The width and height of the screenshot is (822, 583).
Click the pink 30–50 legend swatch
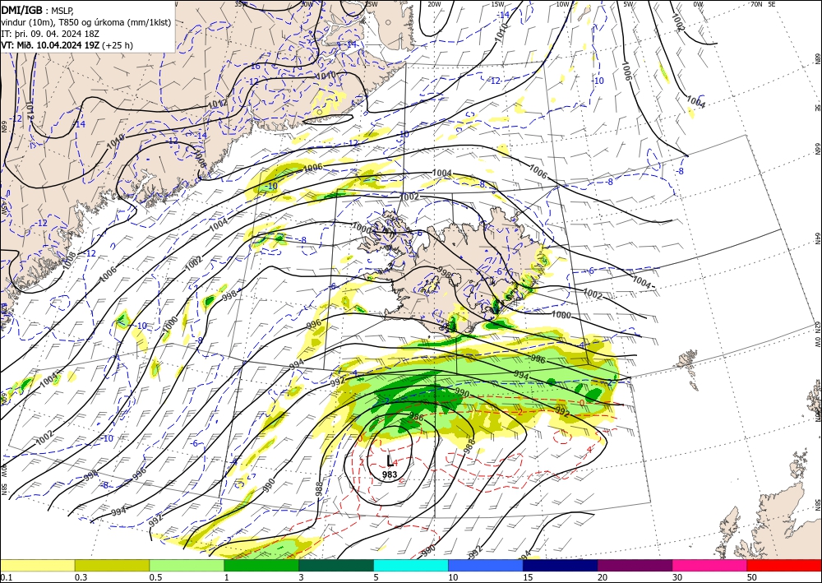tap(710, 565)
